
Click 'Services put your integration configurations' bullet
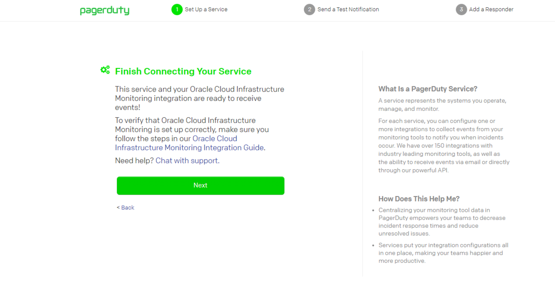click(x=443, y=253)
